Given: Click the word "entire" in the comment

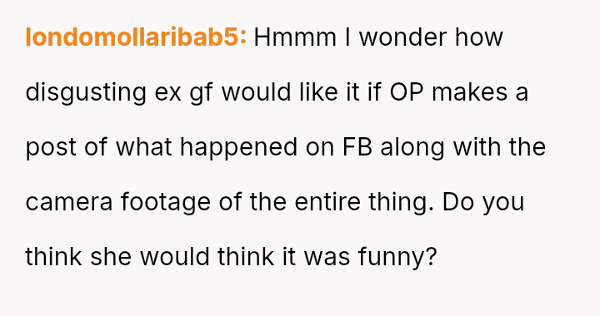Looking at the screenshot, I should point(327,202).
